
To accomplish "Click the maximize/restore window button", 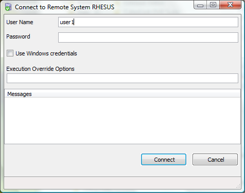I will (213, 5).
